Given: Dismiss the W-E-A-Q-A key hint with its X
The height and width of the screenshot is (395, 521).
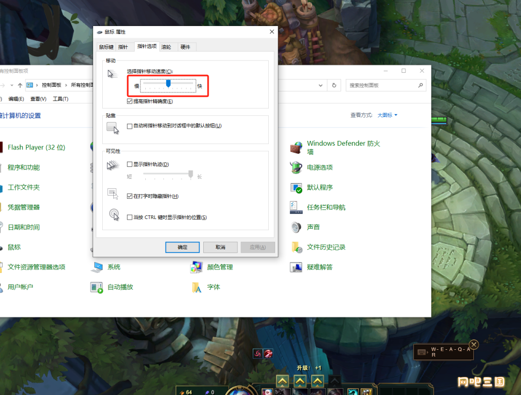Looking at the screenshot, I should pyautogui.click(x=474, y=344).
